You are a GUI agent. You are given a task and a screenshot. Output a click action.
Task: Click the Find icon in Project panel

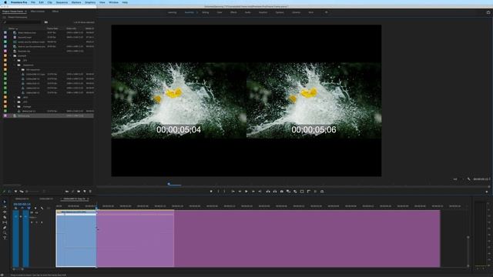tap(72, 192)
